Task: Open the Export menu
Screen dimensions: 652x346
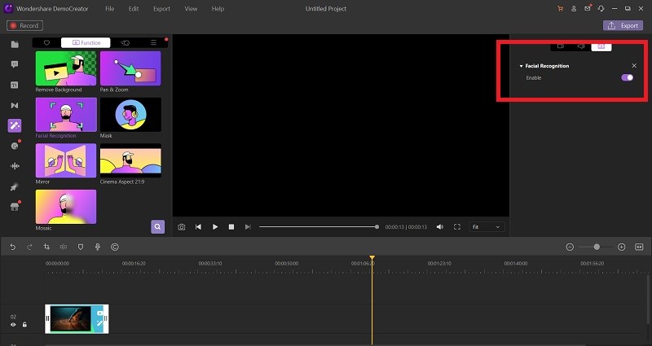Action: (x=161, y=9)
